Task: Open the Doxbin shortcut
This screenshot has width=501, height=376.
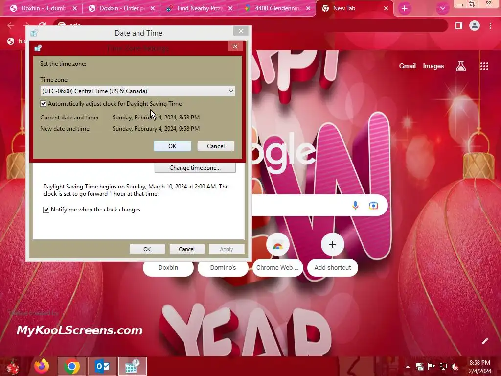Action: tap(168, 268)
